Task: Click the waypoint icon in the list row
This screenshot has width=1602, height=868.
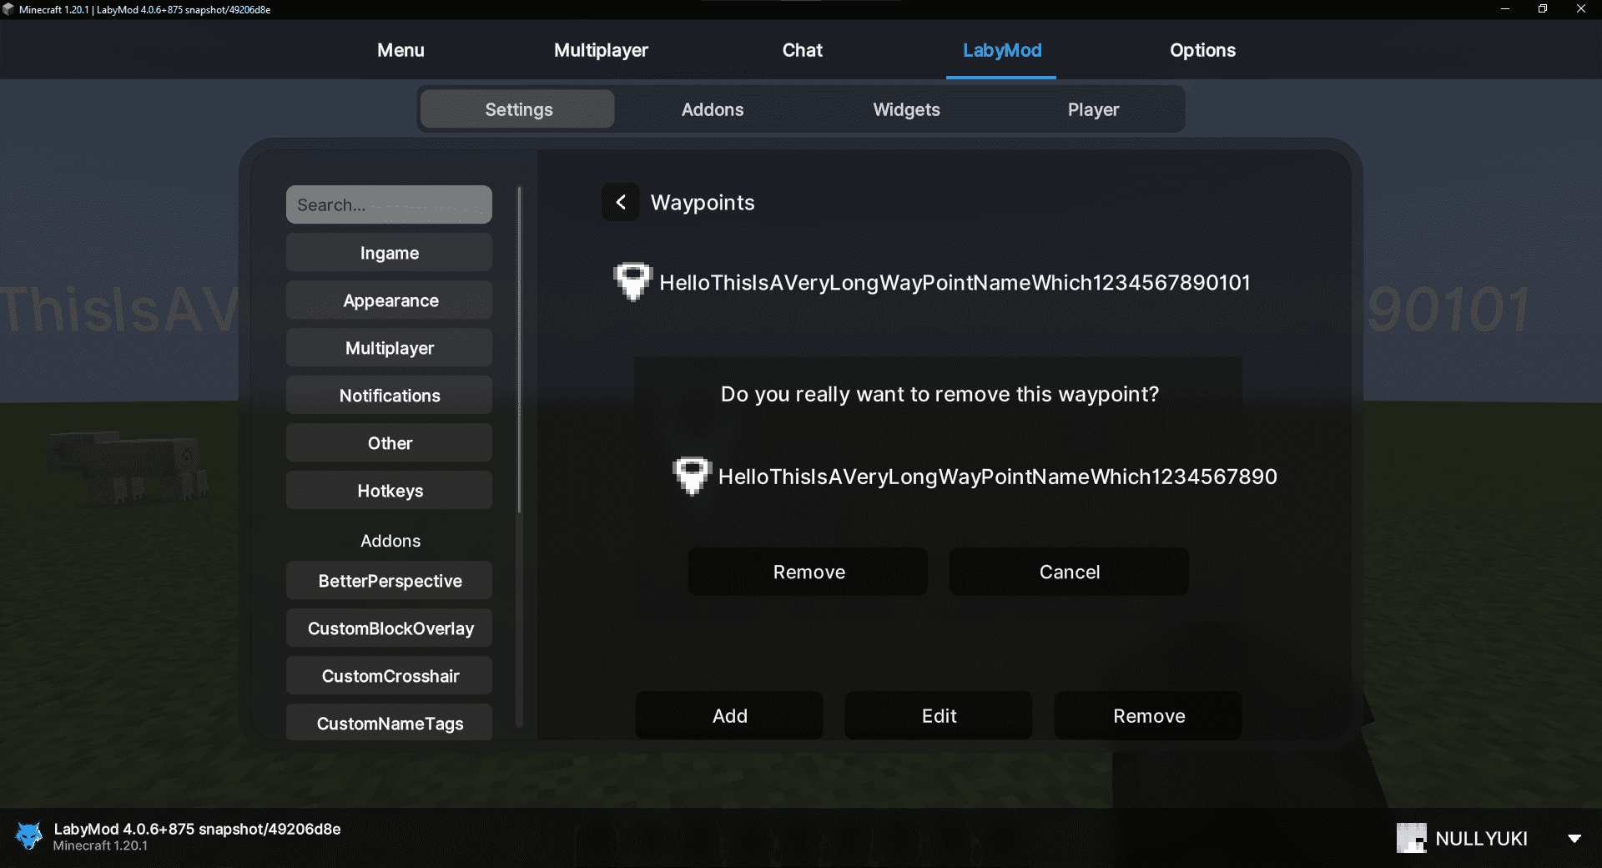Action: coord(632,282)
